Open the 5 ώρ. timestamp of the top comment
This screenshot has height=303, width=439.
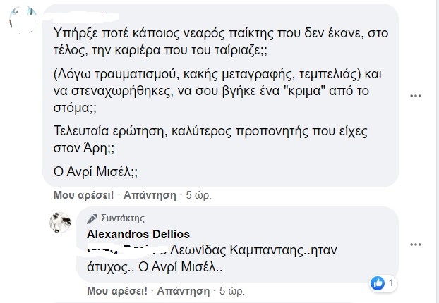pos(198,195)
